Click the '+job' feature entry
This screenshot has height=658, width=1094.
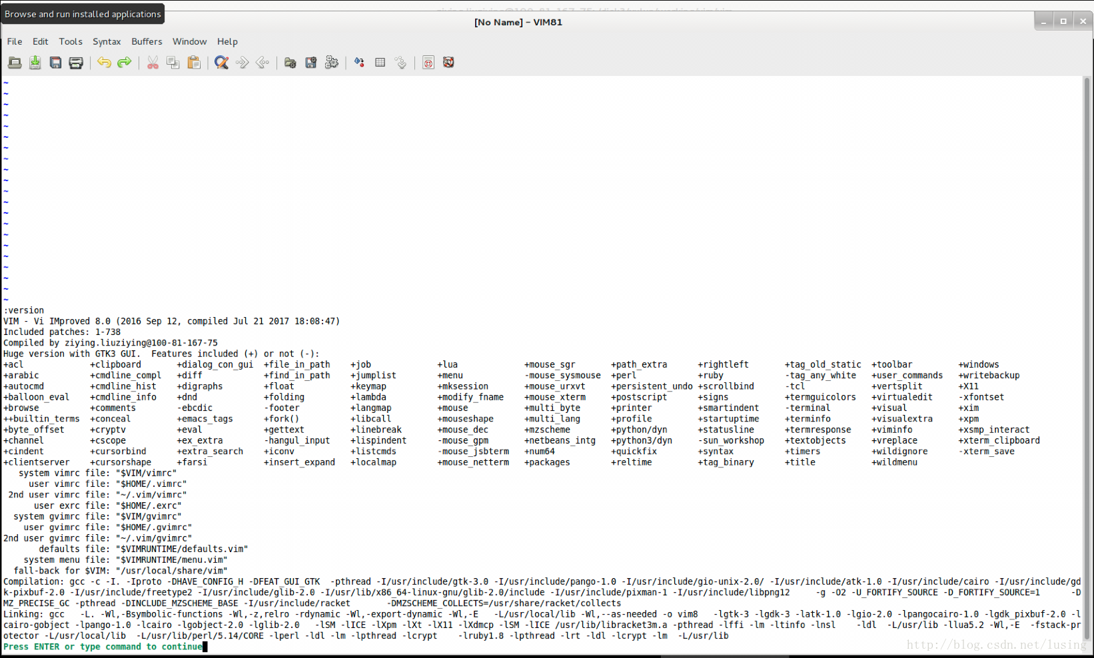tap(361, 364)
